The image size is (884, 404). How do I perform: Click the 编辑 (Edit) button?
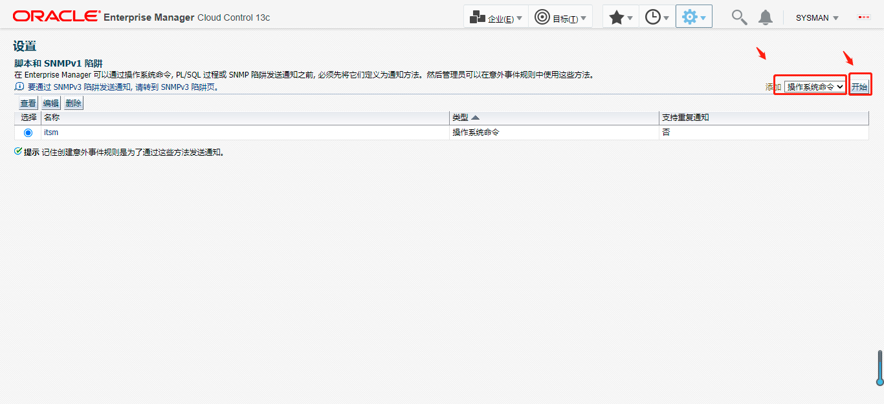click(50, 103)
